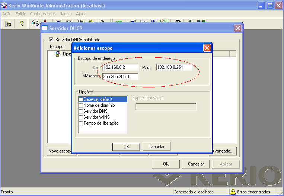Open the Ajuda menu
284x196 pixels.
tap(81, 14)
